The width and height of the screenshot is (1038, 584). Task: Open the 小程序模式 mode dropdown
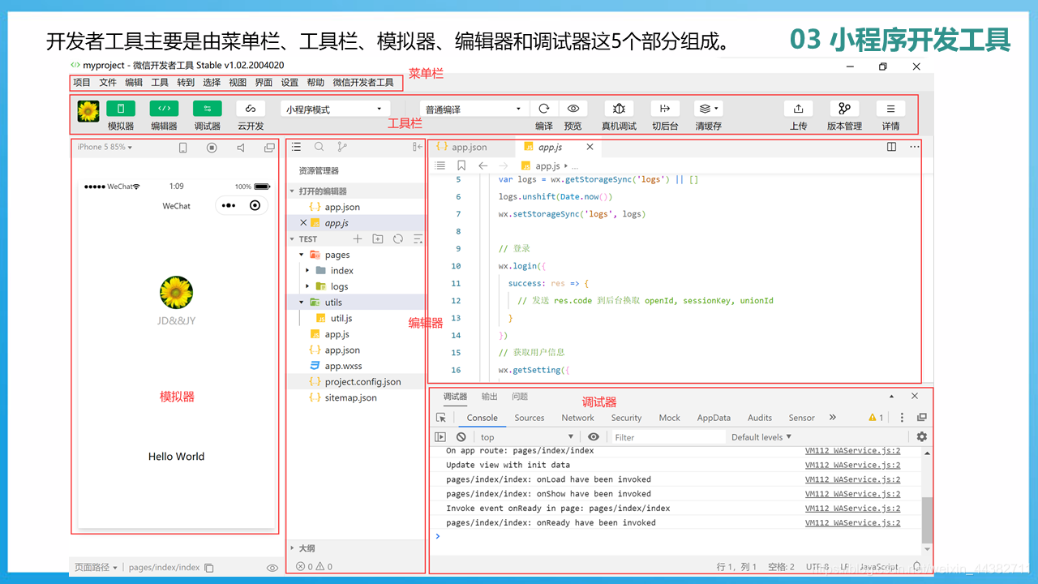coord(335,109)
